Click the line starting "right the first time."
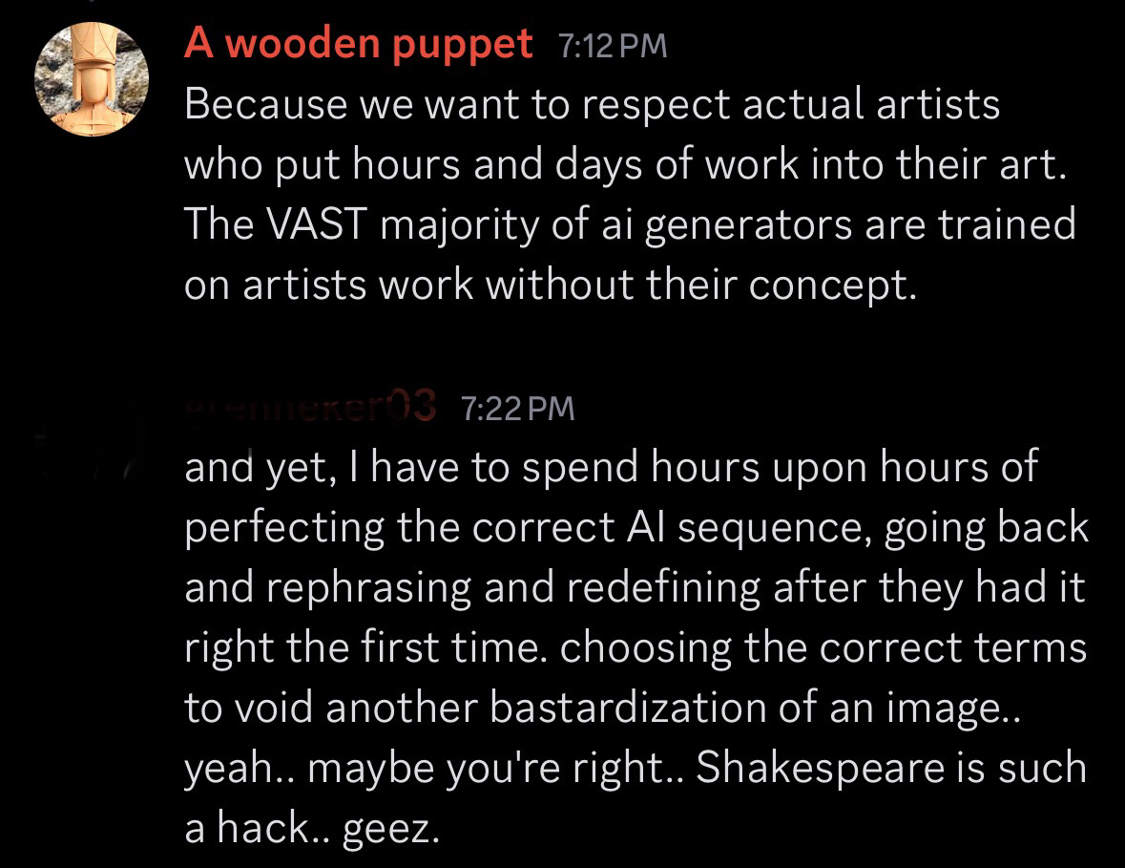Viewport: 1125px width, 868px height. [x=635, y=648]
